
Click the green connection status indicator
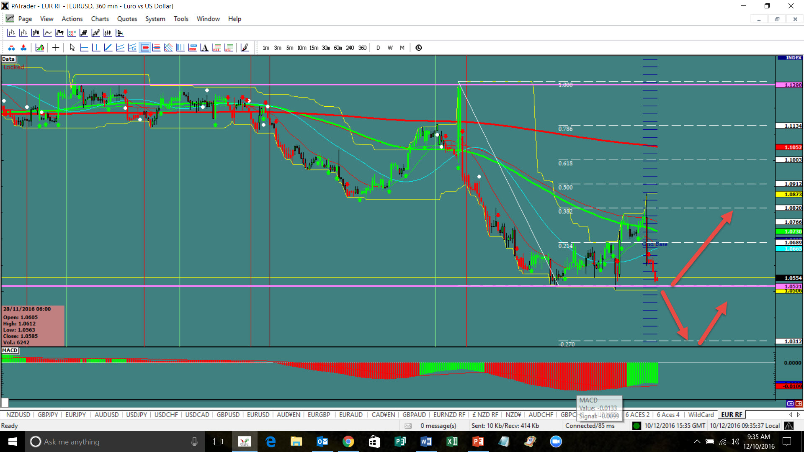[636, 426]
